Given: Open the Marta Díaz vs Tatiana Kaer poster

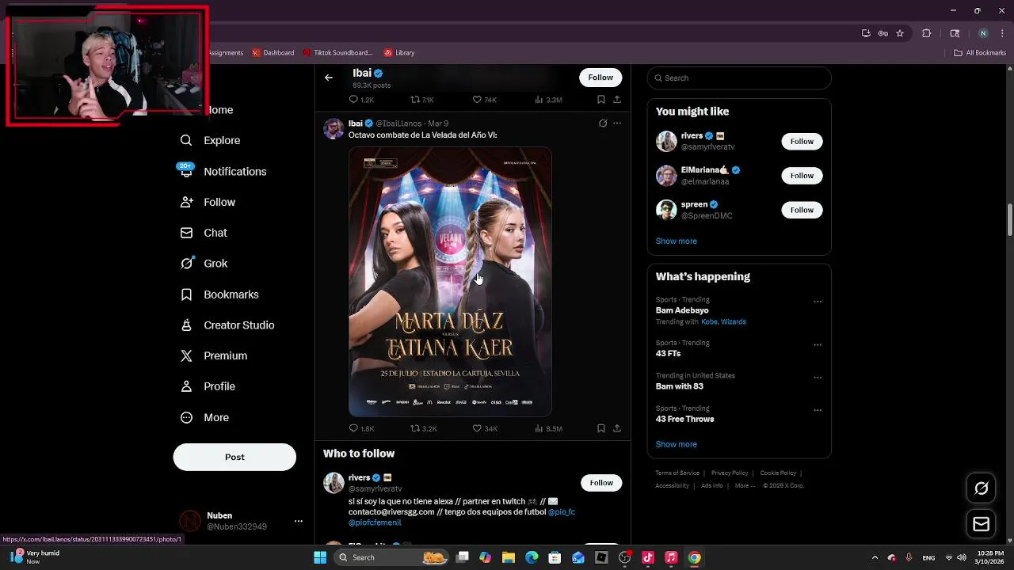Looking at the screenshot, I should click(450, 282).
